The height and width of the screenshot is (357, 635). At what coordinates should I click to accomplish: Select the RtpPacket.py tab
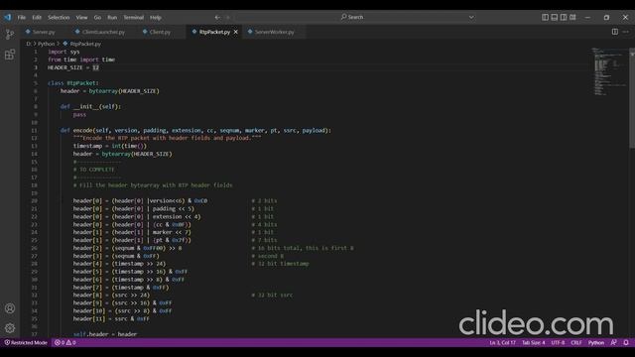pos(214,32)
